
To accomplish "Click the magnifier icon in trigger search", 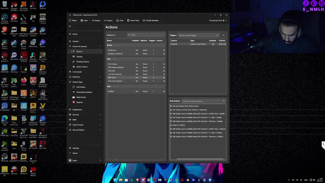I will (217, 35).
